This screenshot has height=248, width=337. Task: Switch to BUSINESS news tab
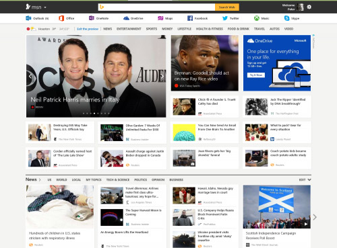click(177, 179)
